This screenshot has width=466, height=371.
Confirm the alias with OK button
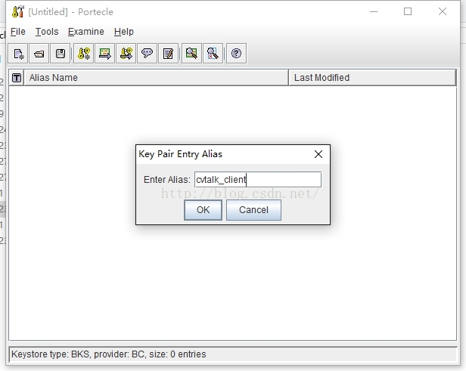point(203,210)
